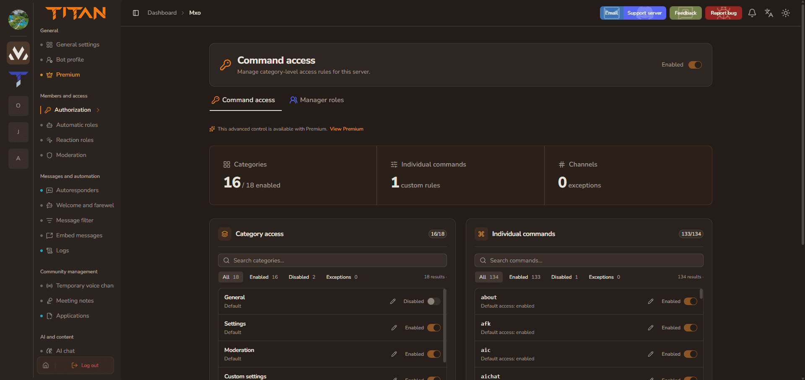Viewport: 805px width, 380px height.
Task: Click the user avatar thumbnail
Action: 18,20
